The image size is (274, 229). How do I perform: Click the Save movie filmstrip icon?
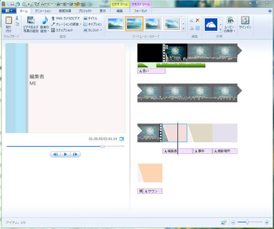230,20
